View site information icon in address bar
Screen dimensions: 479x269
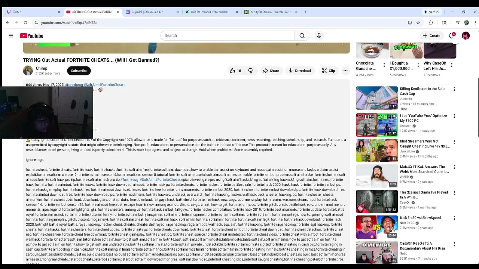click(36, 23)
